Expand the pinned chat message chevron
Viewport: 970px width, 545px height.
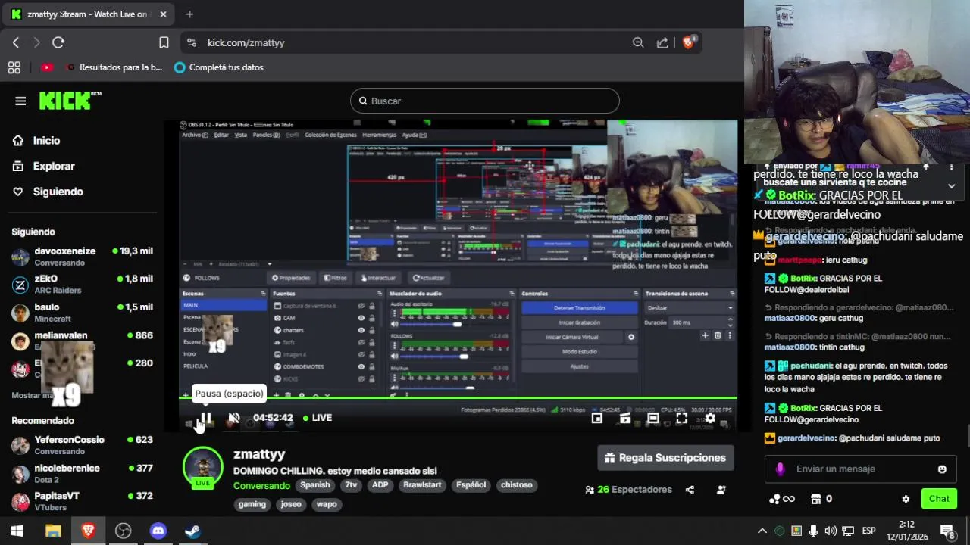952,185
